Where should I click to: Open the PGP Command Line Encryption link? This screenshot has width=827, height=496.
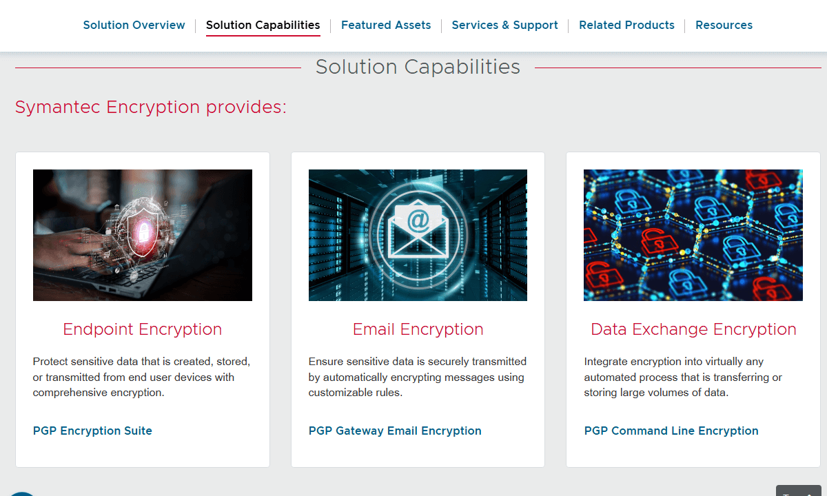(671, 431)
